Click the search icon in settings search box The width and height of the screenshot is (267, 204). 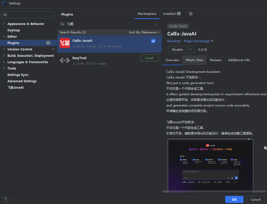(x=5, y=15)
